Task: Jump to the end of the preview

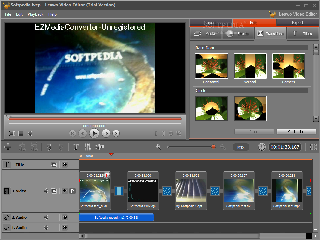Action: point(116,133)
